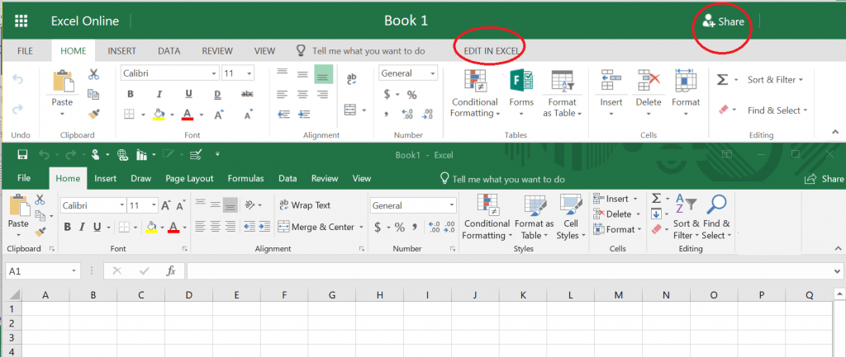Image resolution: width=846 pixels, height=357 pixels.
Task: Expand Cell Styles gallery in desktop Excel
Action: point(570,218)
